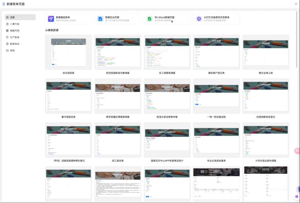Open the 会议签到表 template thumbnail
Image resolution: width=300 pixels, height=203 pixels.
pos(69,52)
